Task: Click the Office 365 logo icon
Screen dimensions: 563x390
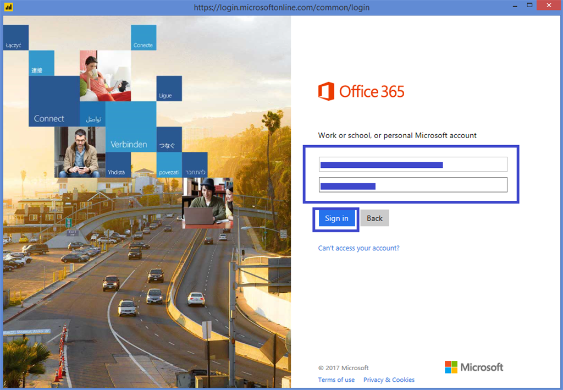Action: click(x=326, y=91)
